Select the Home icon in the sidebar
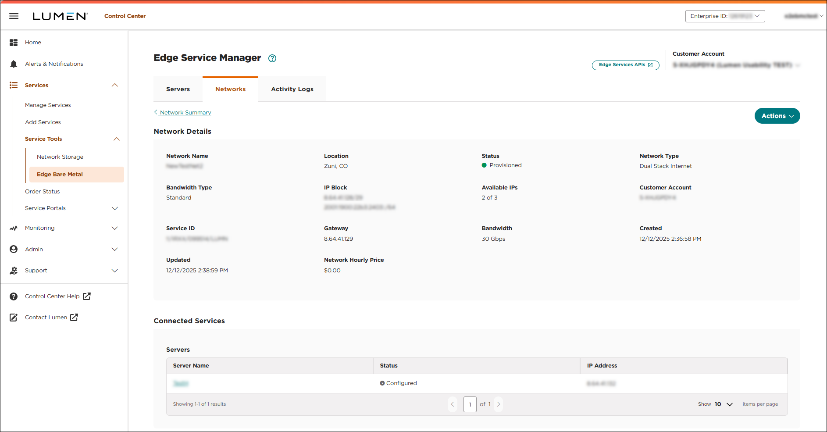Screen dimensions: 827x432 click(x=14, y=42)
